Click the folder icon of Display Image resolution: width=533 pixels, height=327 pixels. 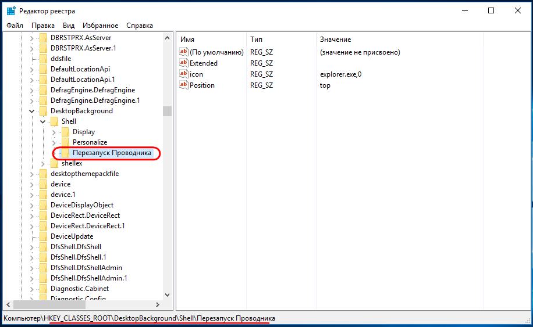[x=65, y=132]
